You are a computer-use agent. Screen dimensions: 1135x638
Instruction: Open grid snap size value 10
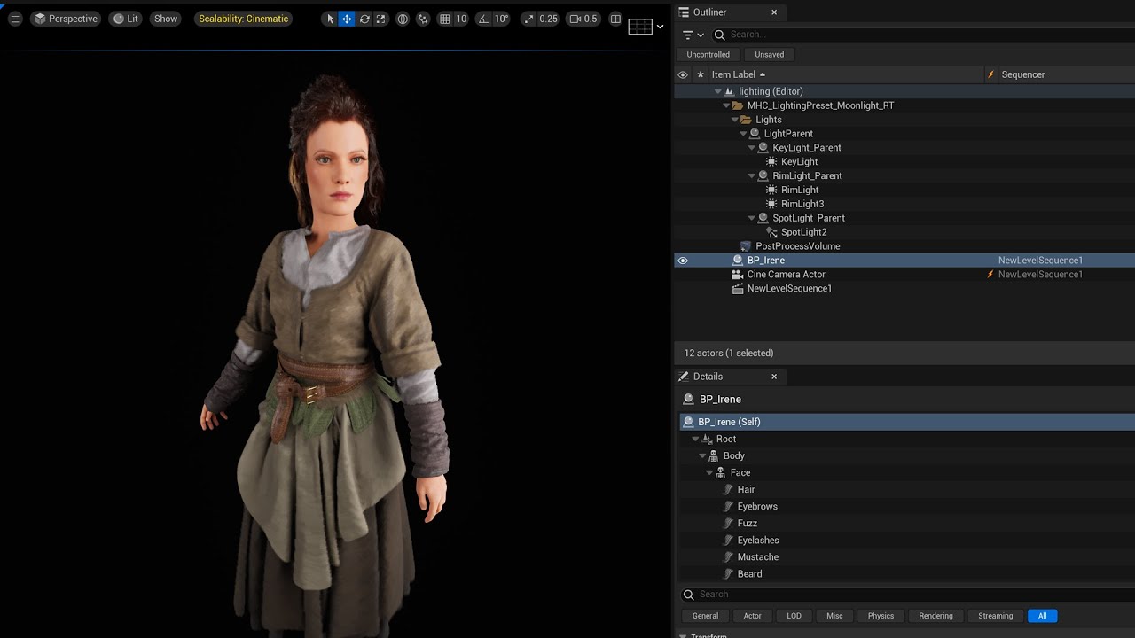click(461, 19)
